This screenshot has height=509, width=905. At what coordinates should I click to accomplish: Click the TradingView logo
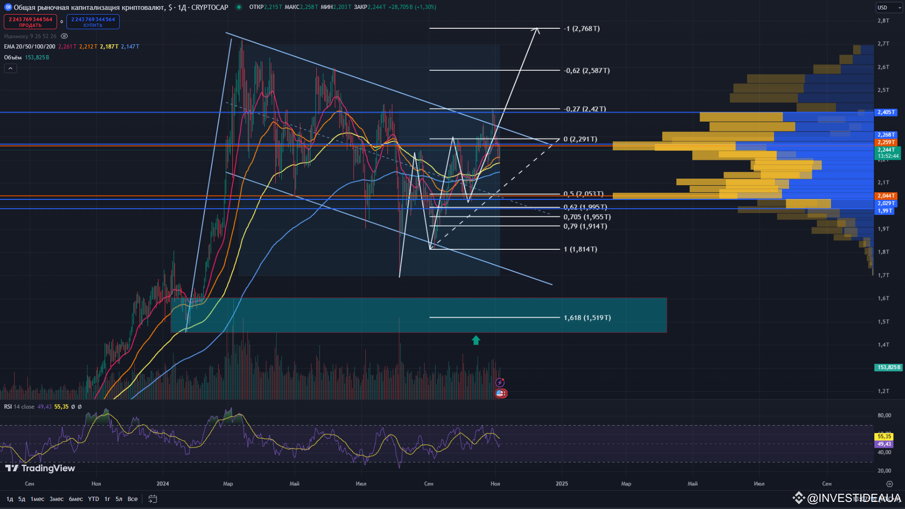coord(40,468)
